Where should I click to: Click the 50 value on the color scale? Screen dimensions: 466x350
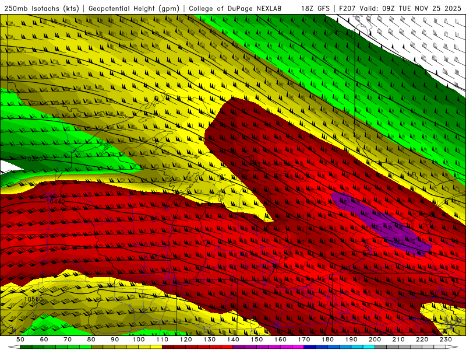pyautogui.click(x=20, y=339)
